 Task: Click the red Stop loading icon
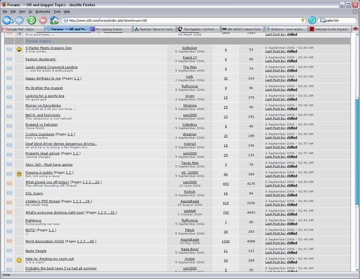point(42,21)
